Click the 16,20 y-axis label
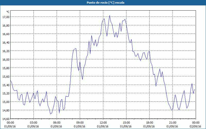Screen dimensions: 206x129 6,51
